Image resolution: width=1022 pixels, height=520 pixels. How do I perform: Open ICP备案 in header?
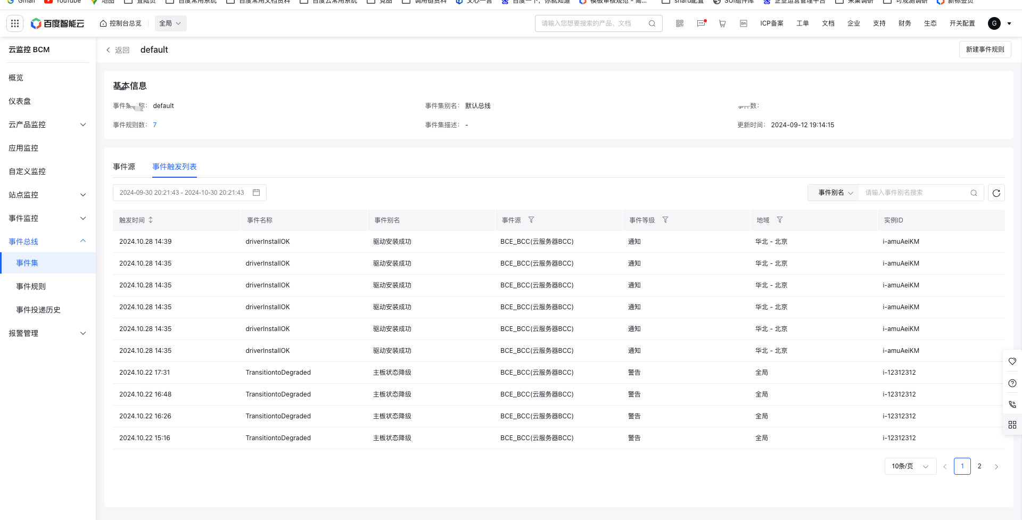(x=772, y=23)
